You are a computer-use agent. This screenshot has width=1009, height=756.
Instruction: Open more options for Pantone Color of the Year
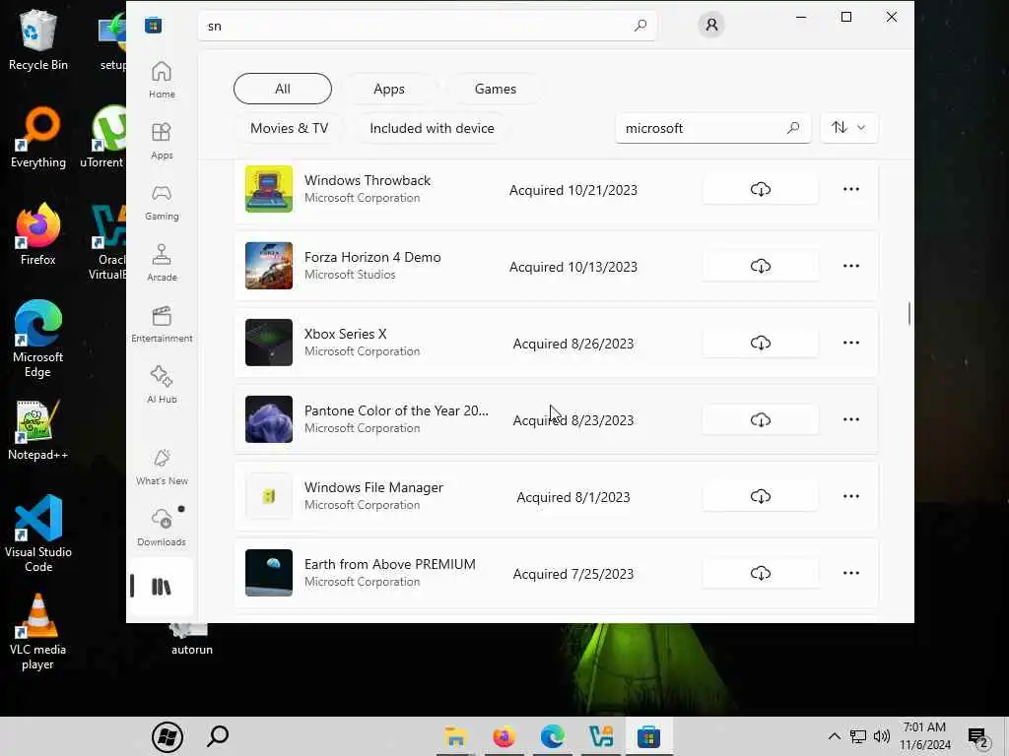tap(850, 419)
